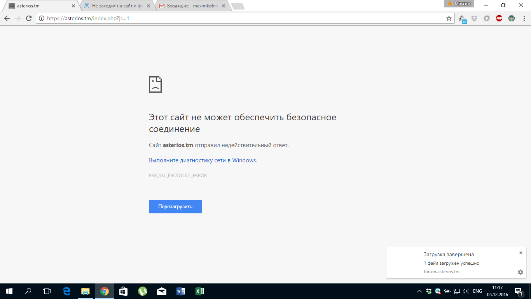Close the asterios.tm tab

click(x=73, y=6)
